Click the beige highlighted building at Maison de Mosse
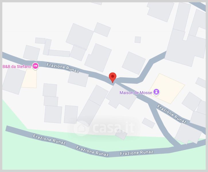The height and width of the screenshot is (172, 208). click(x=167, y=89)
